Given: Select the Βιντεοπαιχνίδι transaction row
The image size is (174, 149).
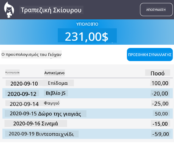Looking at the screenshot, I should coord(87,134).
